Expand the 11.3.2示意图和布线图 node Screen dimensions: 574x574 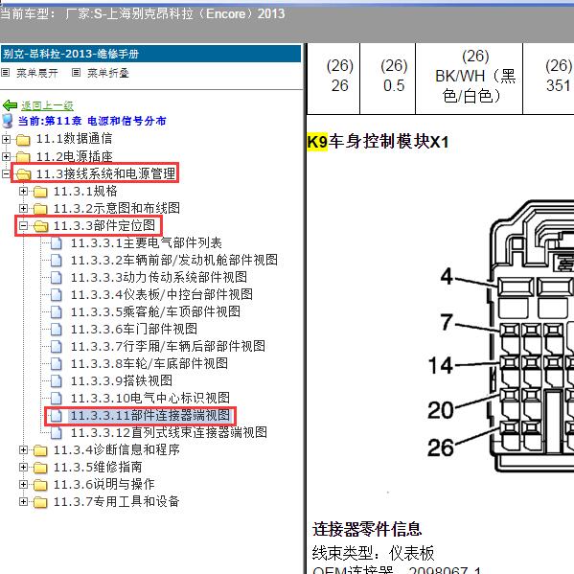(x=23, y=208)
